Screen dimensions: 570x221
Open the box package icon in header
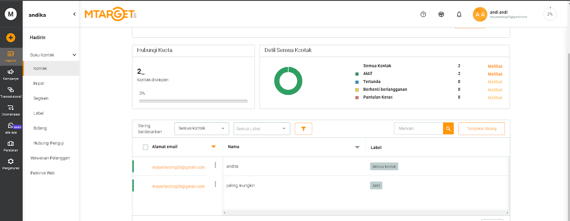pyautogui.click(x=441, y=14)
